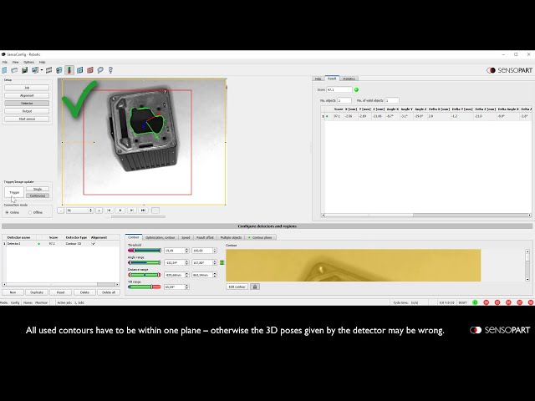Click the Start sensor button

27,119
